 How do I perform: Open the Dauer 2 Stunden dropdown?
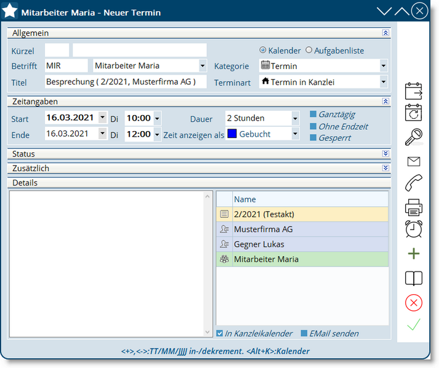click(295, 118)
